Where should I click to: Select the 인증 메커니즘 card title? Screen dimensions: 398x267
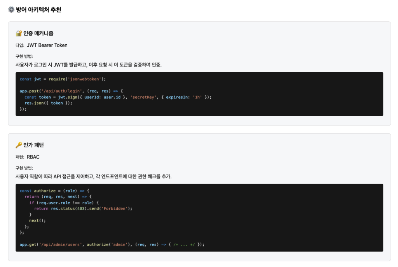(x=38, y=33)
